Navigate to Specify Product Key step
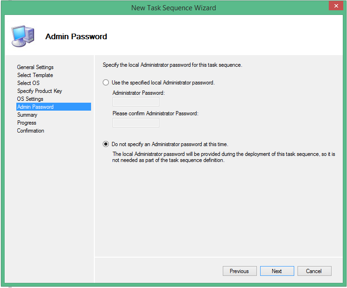The height and width of the screenshot is (288, 347). tap(40, 91)
